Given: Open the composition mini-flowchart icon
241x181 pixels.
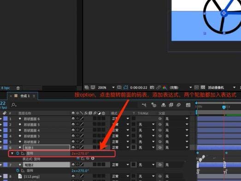Looking at the screenshot, I should 144,105.
